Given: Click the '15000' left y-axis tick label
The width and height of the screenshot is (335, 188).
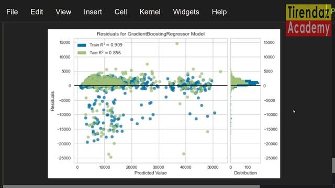Looking at the screenshot, I should click(x=65, y=42).
